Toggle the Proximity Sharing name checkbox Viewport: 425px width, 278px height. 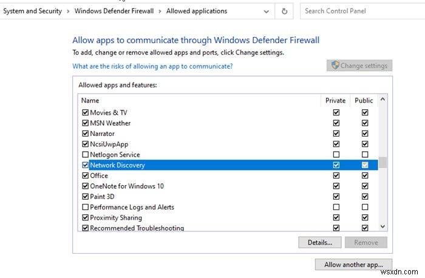pyautogui.click(x=85, y=217)
